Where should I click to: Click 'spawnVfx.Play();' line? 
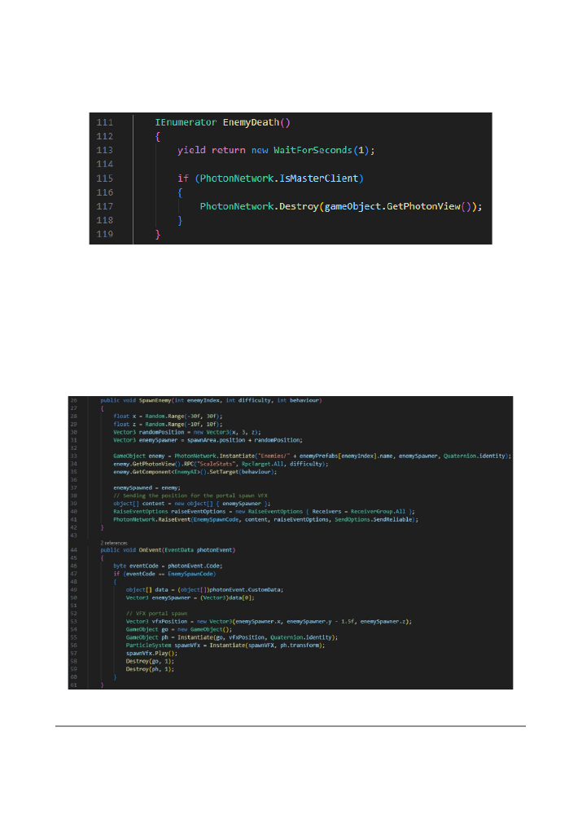coord(151,653)
